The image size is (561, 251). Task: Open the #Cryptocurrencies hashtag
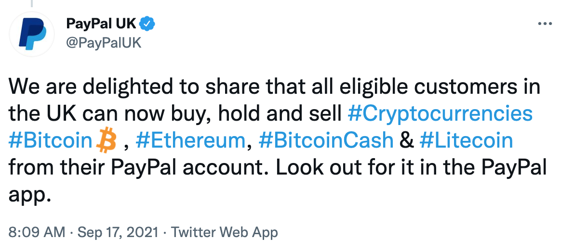[440, 114]
